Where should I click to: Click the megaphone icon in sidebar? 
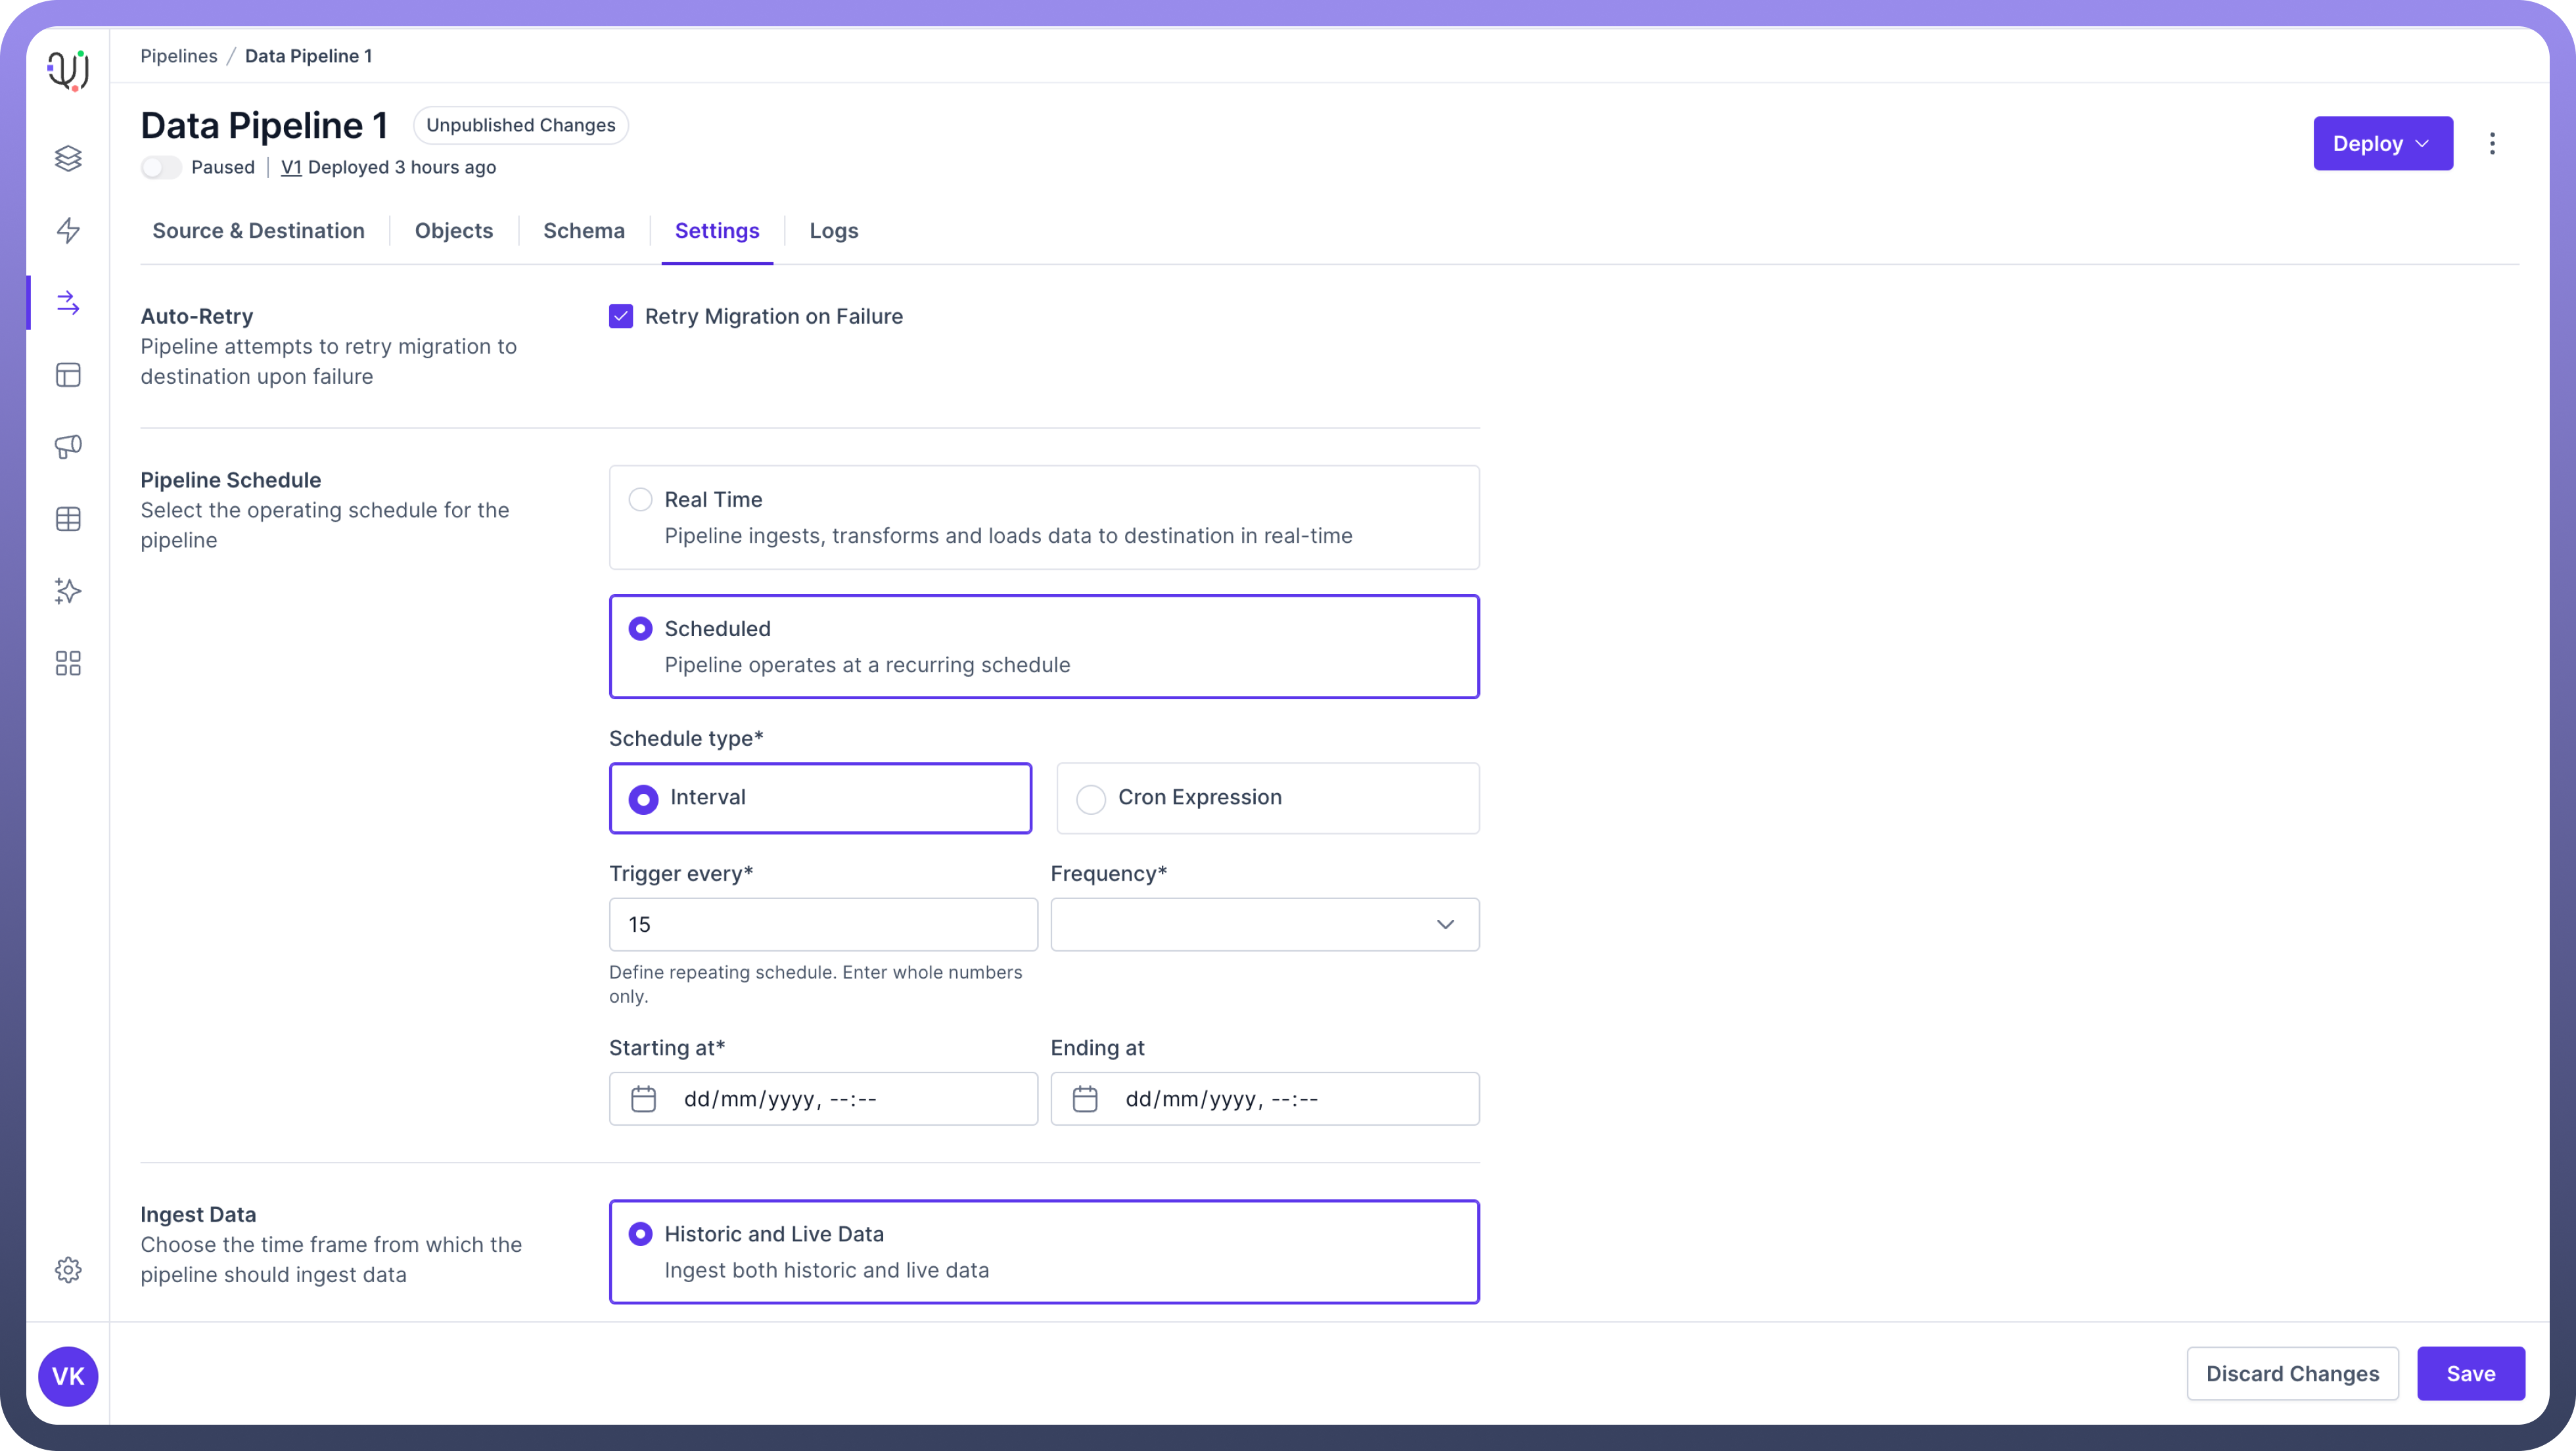click(68, 447)
